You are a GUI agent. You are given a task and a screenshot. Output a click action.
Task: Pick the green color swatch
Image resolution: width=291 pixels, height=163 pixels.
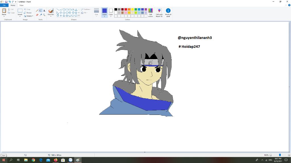(136, 9)
